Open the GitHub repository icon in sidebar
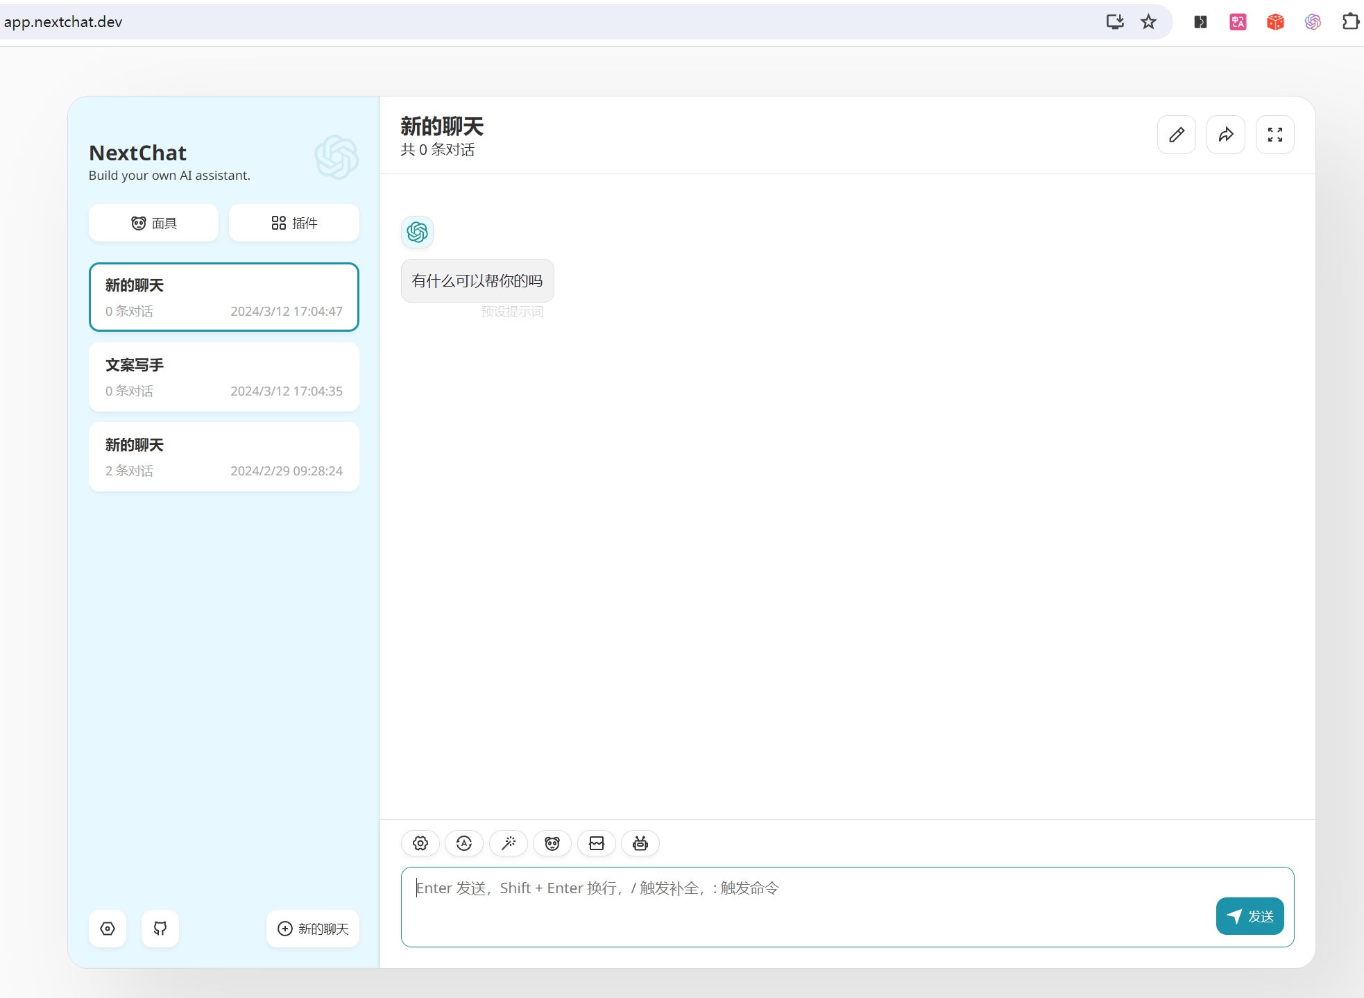 160,929
